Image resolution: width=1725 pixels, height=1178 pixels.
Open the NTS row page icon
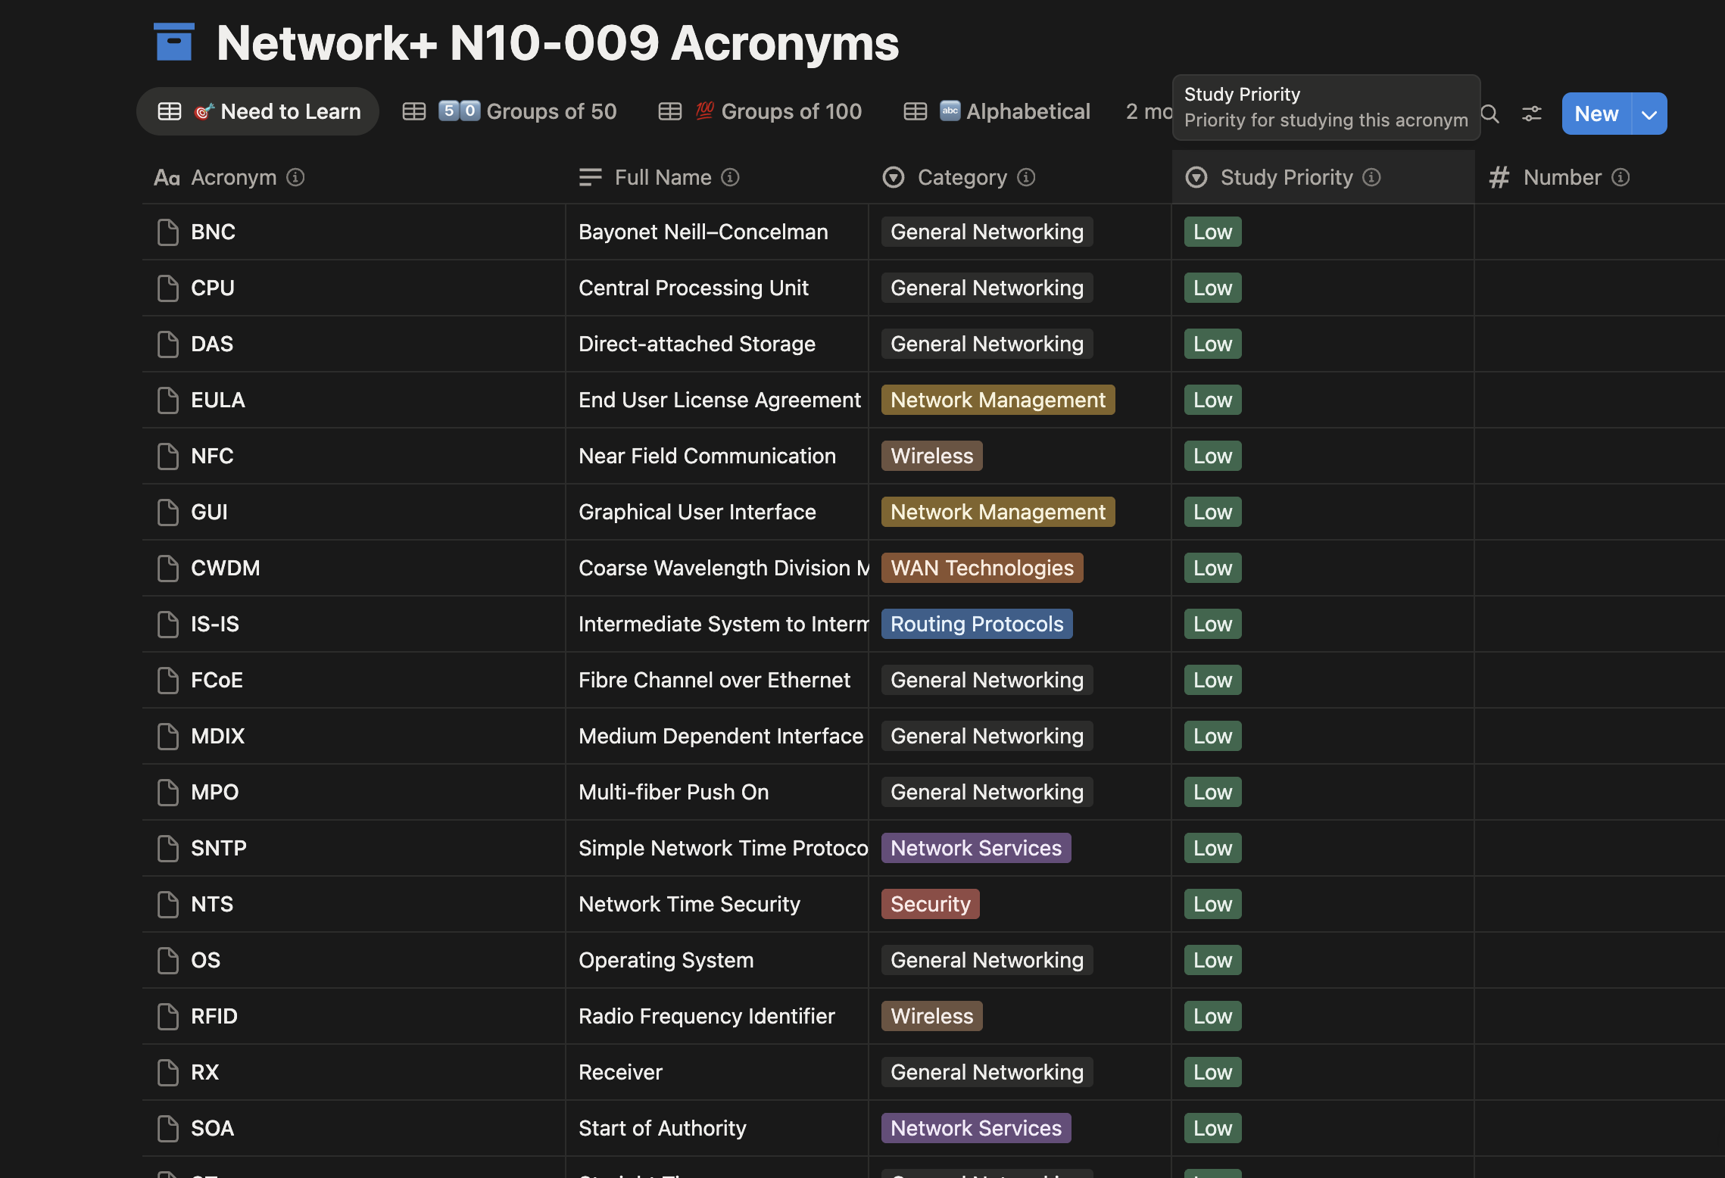point(167,904)
